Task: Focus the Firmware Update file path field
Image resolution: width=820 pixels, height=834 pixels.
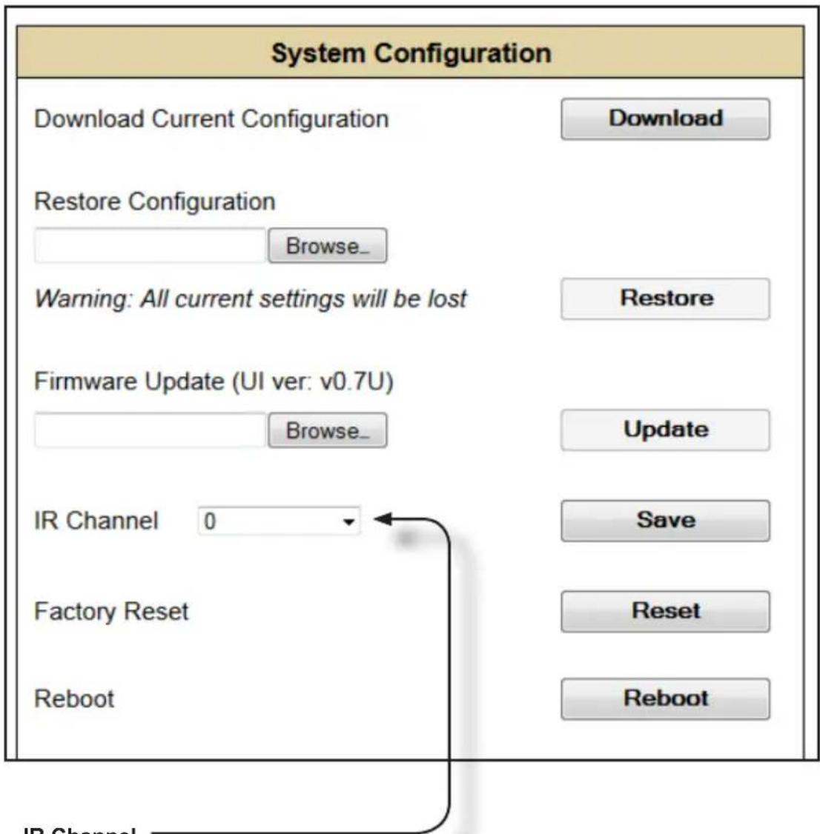Action: [x=151, y=430]
